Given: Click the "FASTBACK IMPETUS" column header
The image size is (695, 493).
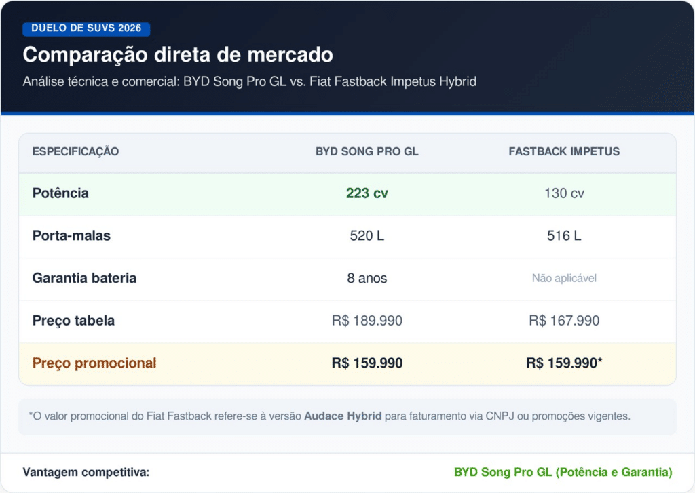Looking at the screenshot, I should tap(564, 151).
